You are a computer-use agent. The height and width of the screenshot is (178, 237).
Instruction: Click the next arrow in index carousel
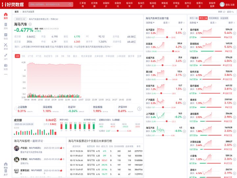click(x=139, y=109)
